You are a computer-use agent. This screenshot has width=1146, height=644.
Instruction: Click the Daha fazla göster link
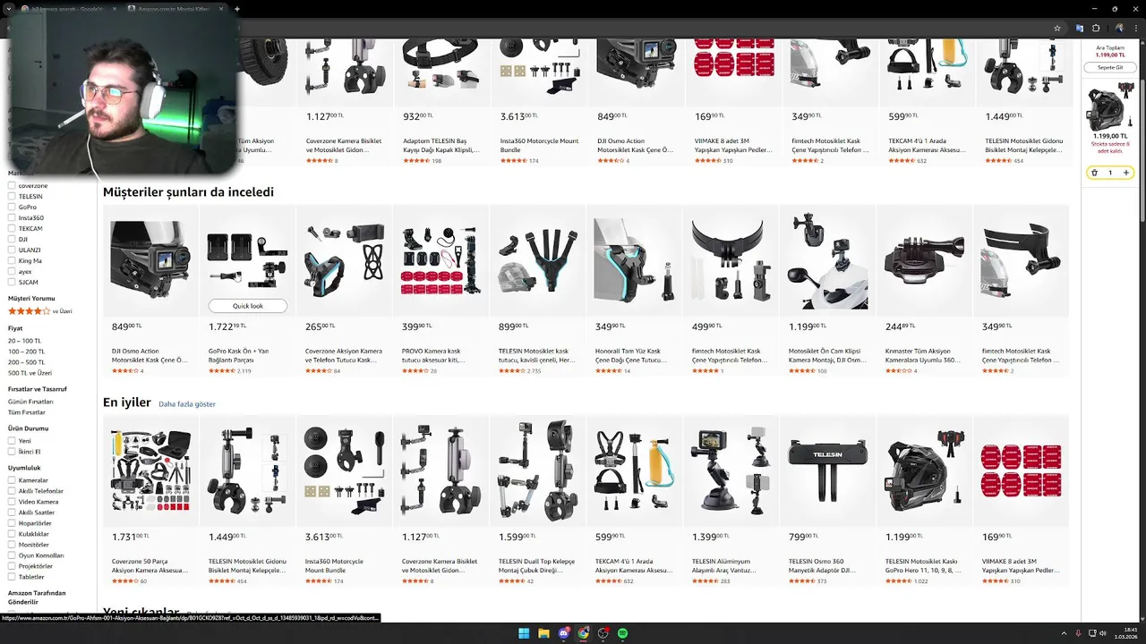point(187,404)
